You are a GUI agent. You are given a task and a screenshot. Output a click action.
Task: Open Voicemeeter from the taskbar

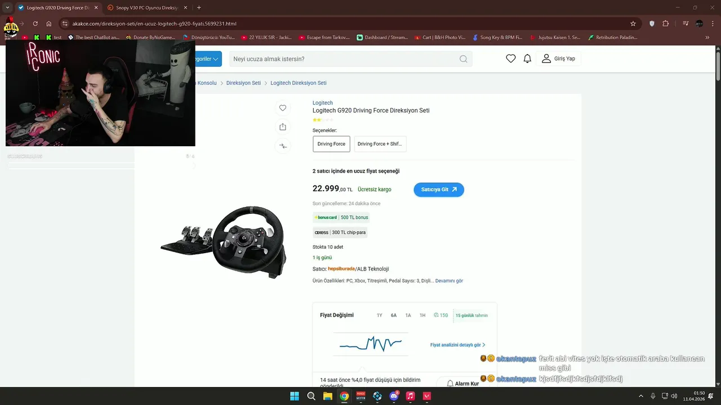[x=361, y=396]
